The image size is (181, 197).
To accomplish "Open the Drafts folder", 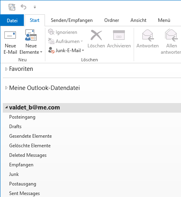I will tap(15, 127).
